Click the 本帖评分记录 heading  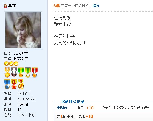[x=73, y=102]
